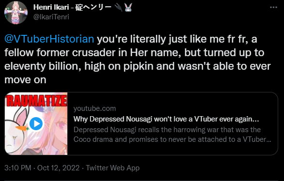Click the tweet body text
Viewport: 284px width, 181px height.
[x=138, y=59]
